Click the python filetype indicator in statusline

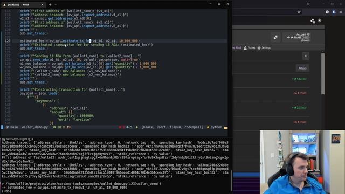[x=215, y=127]
